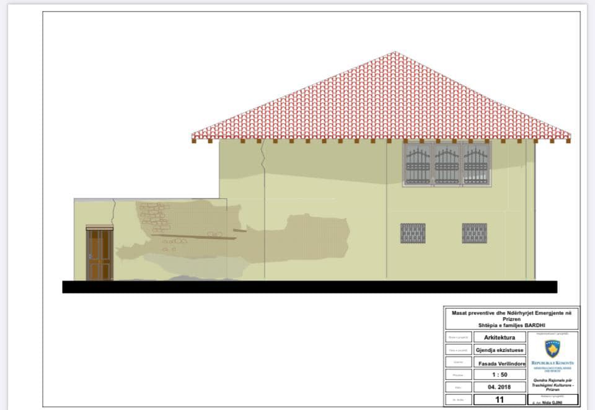This screenshot has height=410, width=595.
Task: Select the right small barred ground-floor window
Action: pyautogui.click(x=474, y=233)
